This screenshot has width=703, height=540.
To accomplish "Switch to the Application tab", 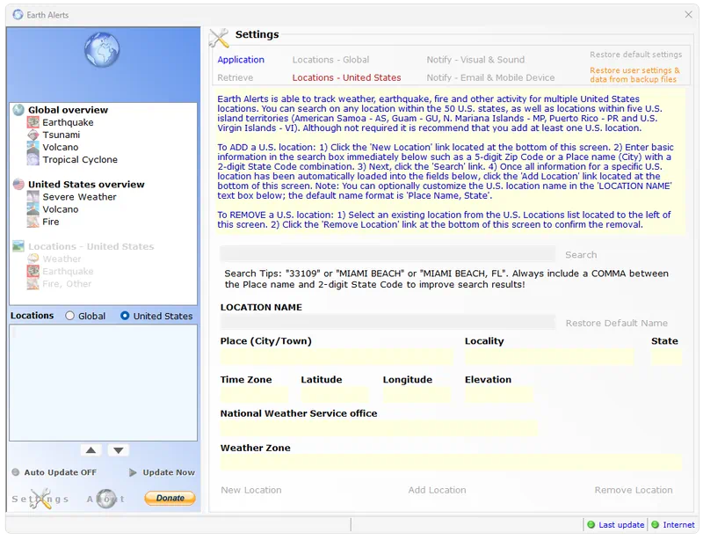I will 241,60.
